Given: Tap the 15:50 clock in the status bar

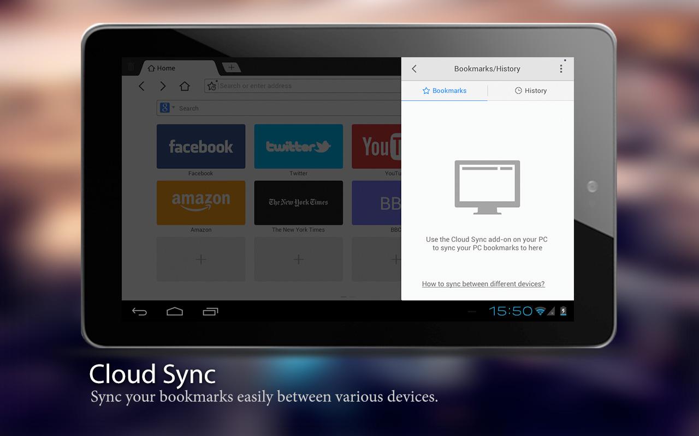Looking at the screenshot, I should (x=511, y=311).
